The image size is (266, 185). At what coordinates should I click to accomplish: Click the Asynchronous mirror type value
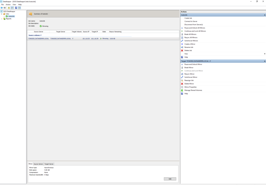[x=49, y=168]
